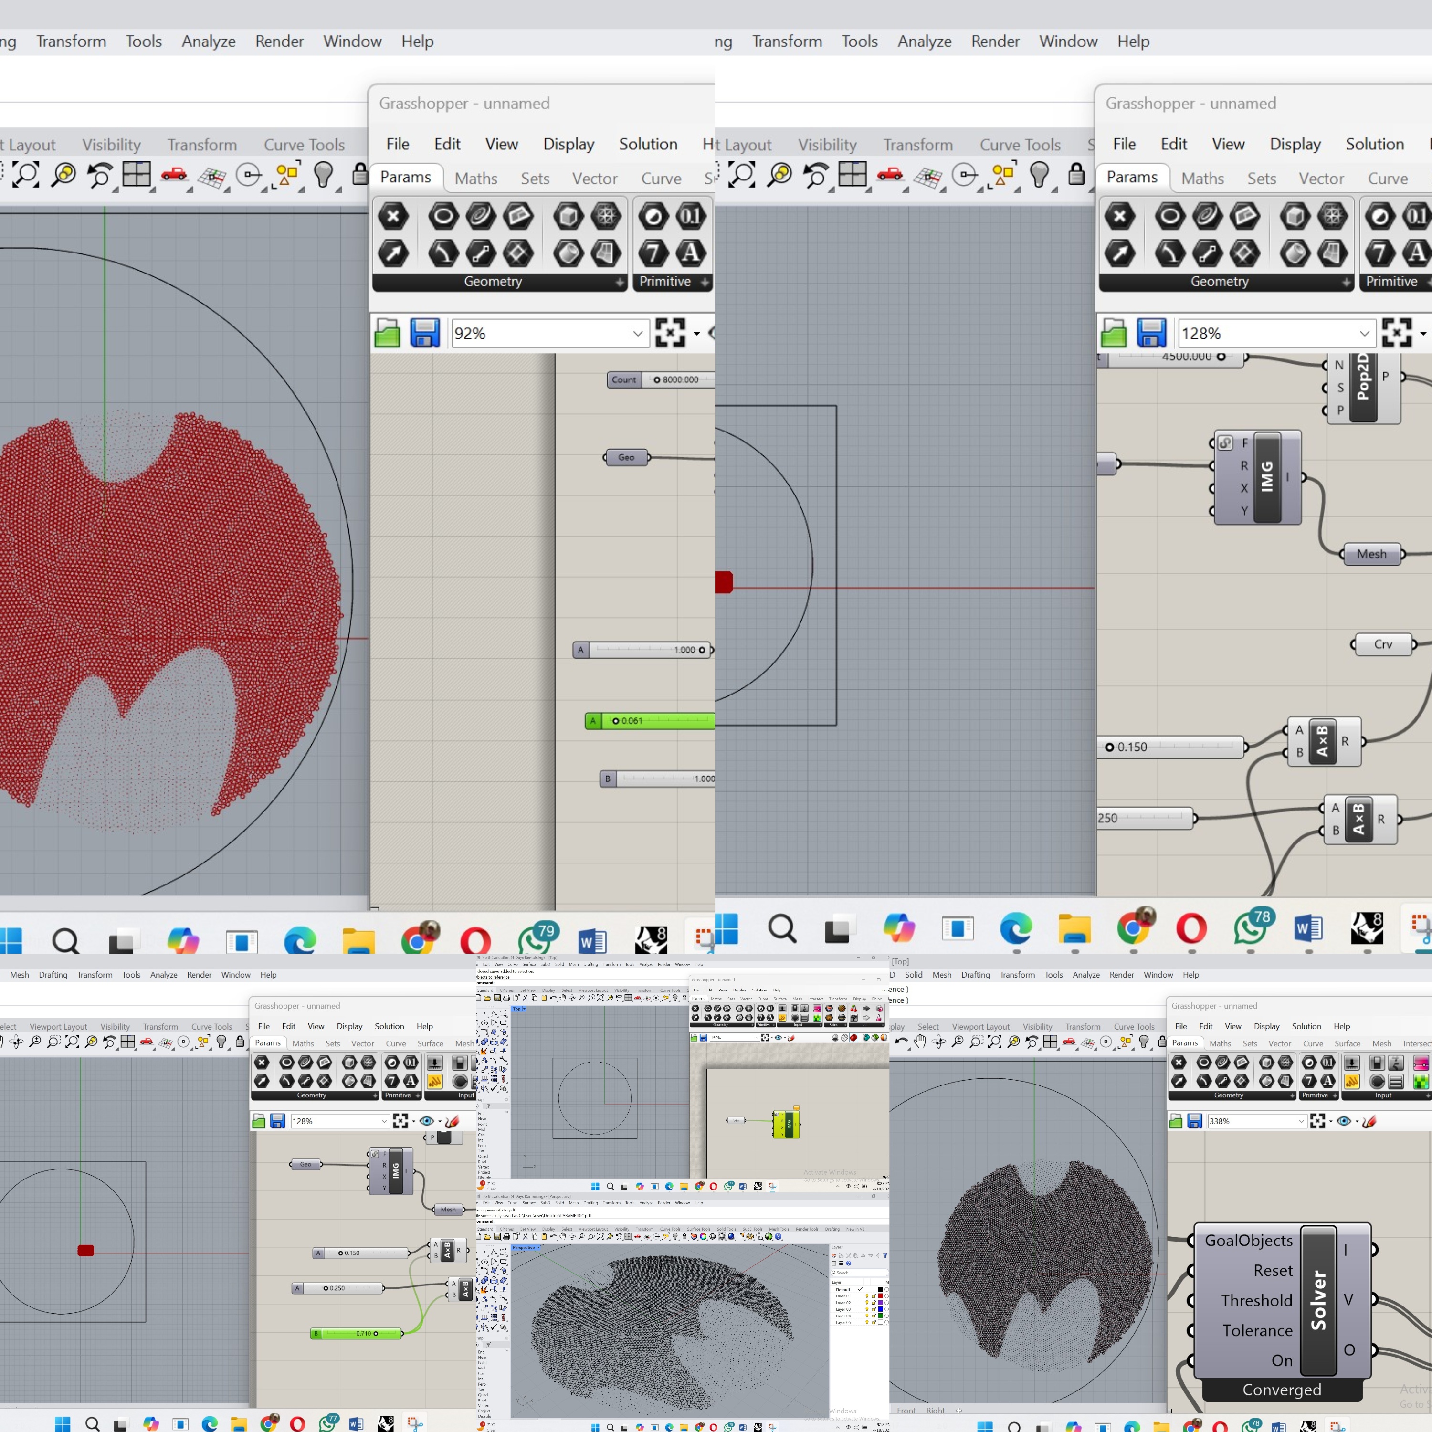Toggle Layer 05 visibility bulb
This screenshot has height=1432, width=1432.
coord(867,1323)
